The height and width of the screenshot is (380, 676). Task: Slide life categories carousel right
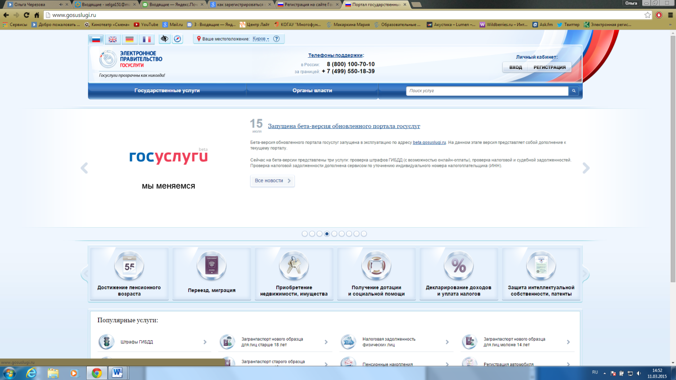(x=586, y=274)
